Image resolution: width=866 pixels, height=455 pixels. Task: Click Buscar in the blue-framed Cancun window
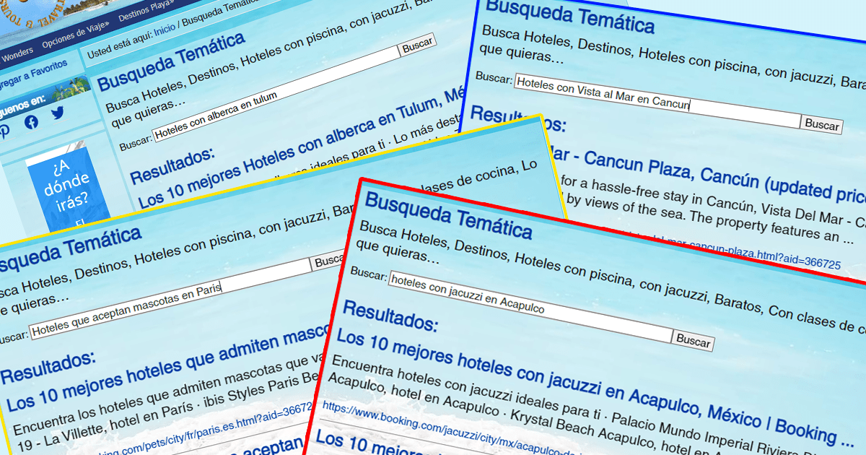click(x=821, y=124)
